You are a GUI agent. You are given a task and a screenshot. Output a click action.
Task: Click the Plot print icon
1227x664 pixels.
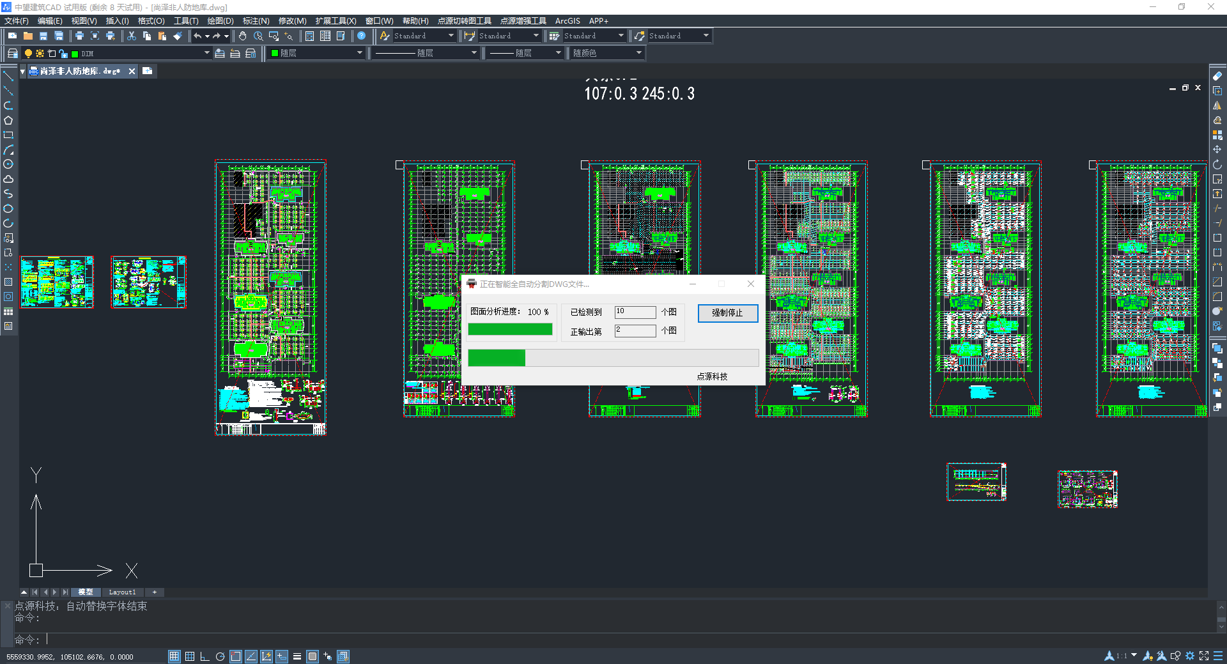pos(79,36)
